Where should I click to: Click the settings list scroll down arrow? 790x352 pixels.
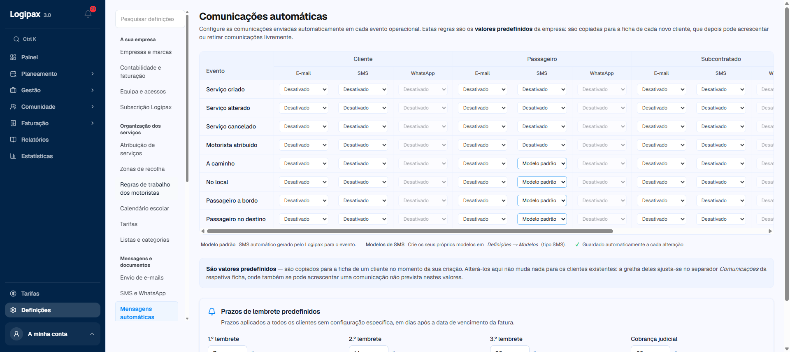(187, 319)
